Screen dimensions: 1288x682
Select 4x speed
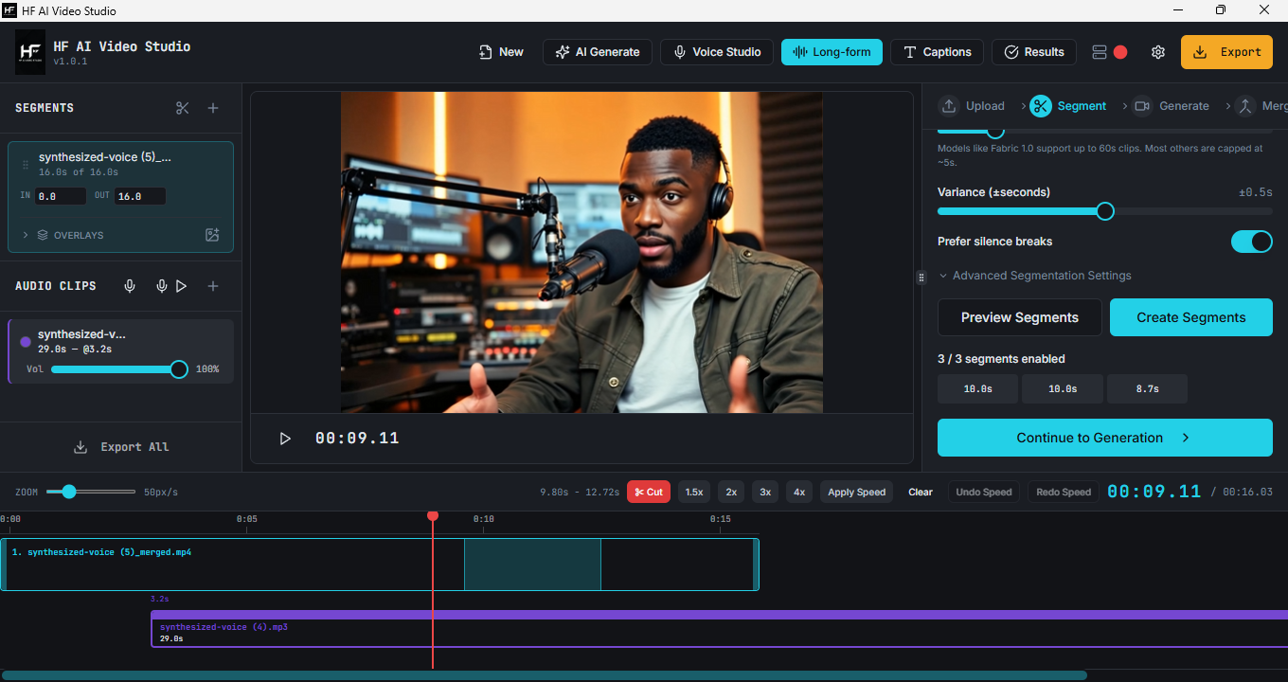(799, 493)
